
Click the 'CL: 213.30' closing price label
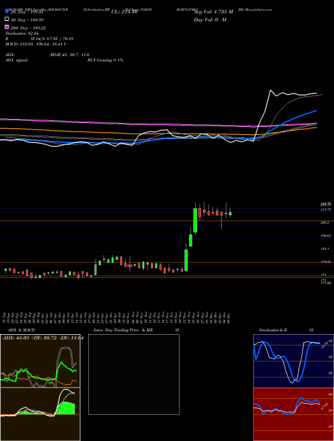[124, 12]
